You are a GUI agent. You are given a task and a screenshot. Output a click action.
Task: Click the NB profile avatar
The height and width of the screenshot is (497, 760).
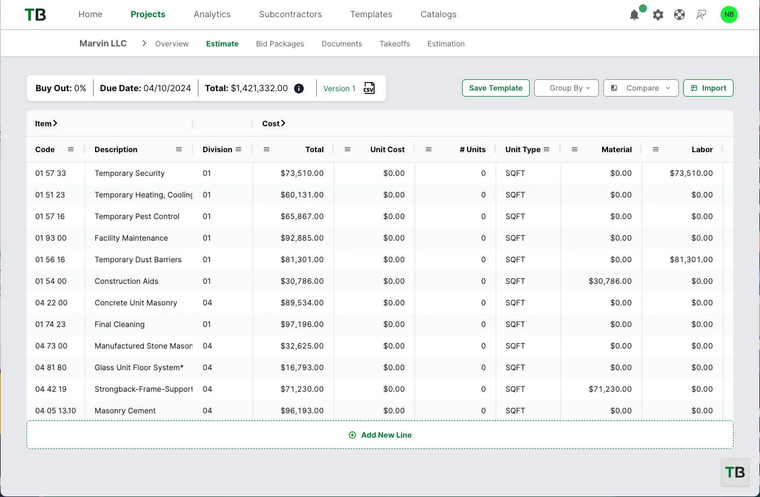pyautogui.click(x=729, y=15)
